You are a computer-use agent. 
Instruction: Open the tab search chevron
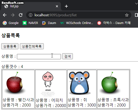point(136,3)
